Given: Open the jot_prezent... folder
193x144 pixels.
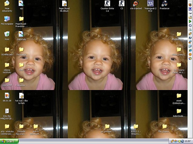Looking at the screenshot, I should [x=107, y=128].
